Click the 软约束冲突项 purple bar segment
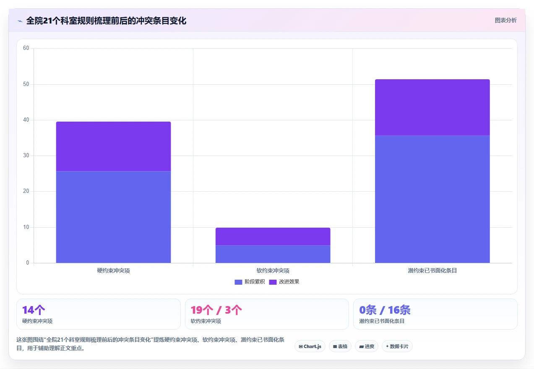The image size is (534, 369). click(x=273, y=236)
